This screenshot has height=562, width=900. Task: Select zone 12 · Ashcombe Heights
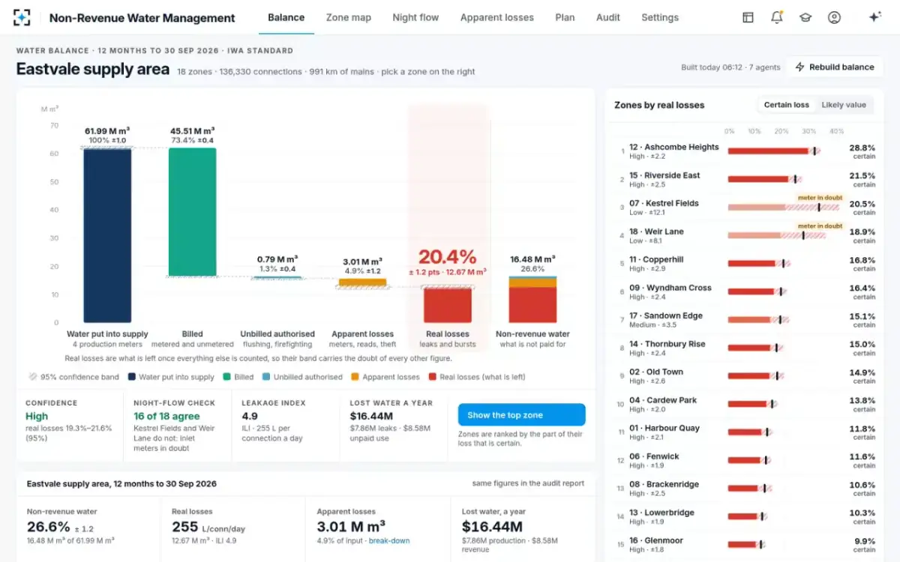pyautogui.click(x=745, y=151)
